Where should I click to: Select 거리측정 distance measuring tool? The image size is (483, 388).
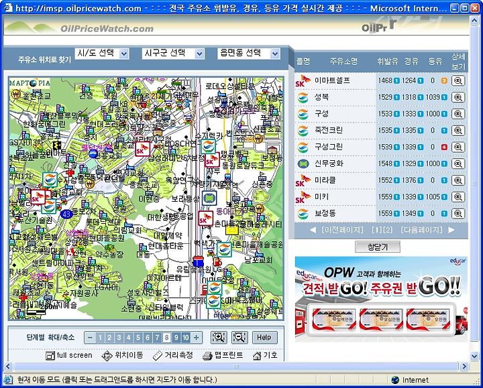[173, 355]
